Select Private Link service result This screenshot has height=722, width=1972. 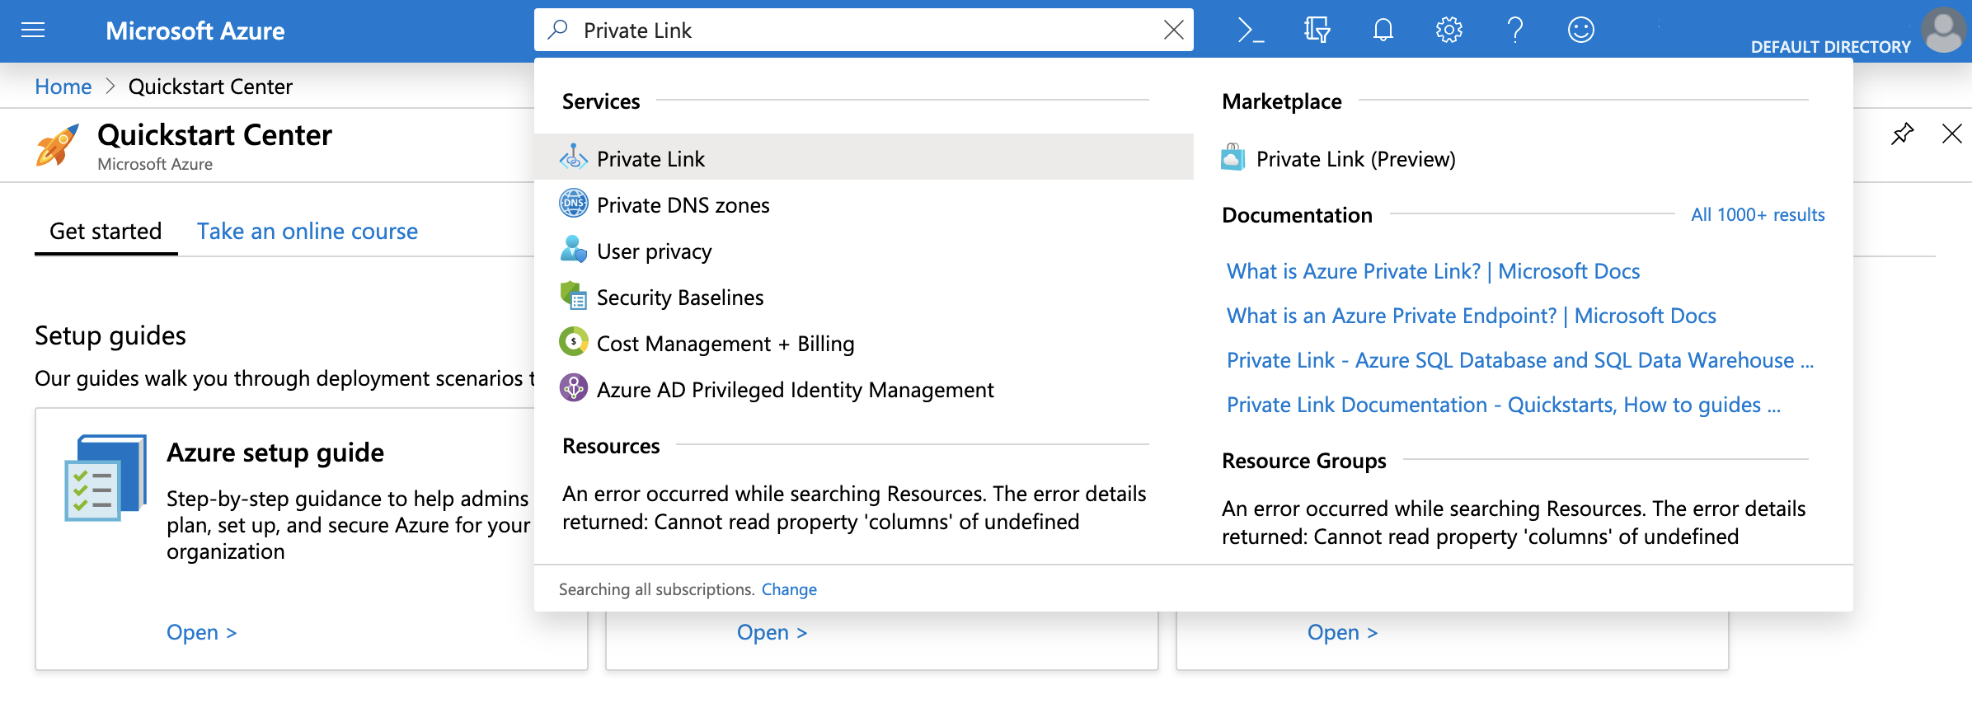coord(864,157)
